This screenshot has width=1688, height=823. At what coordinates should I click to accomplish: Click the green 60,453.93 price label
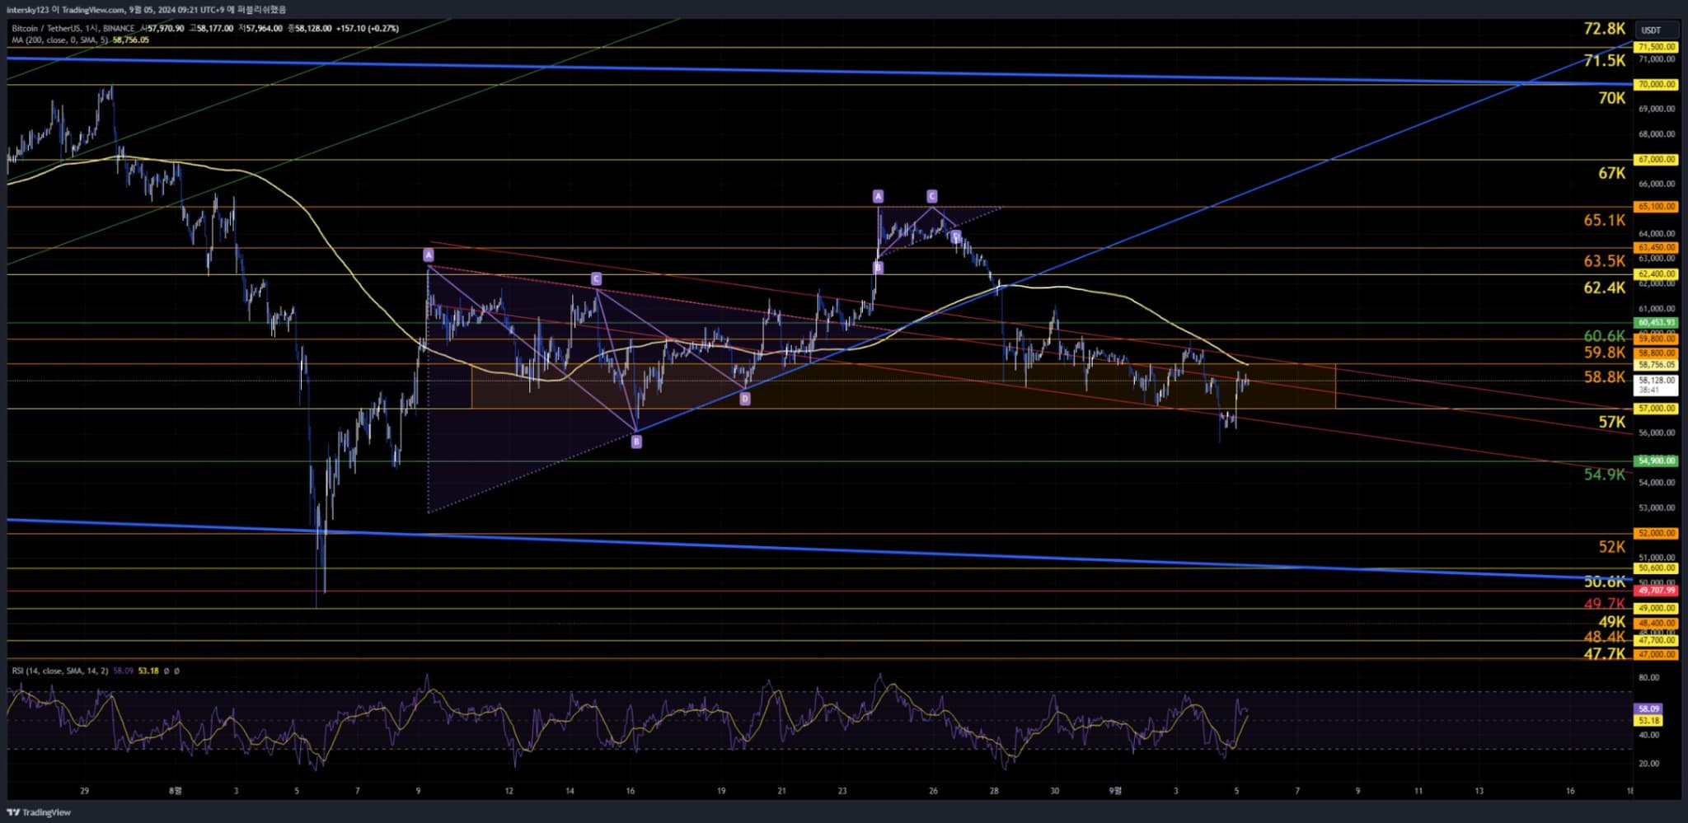[x=1657, y=323]
